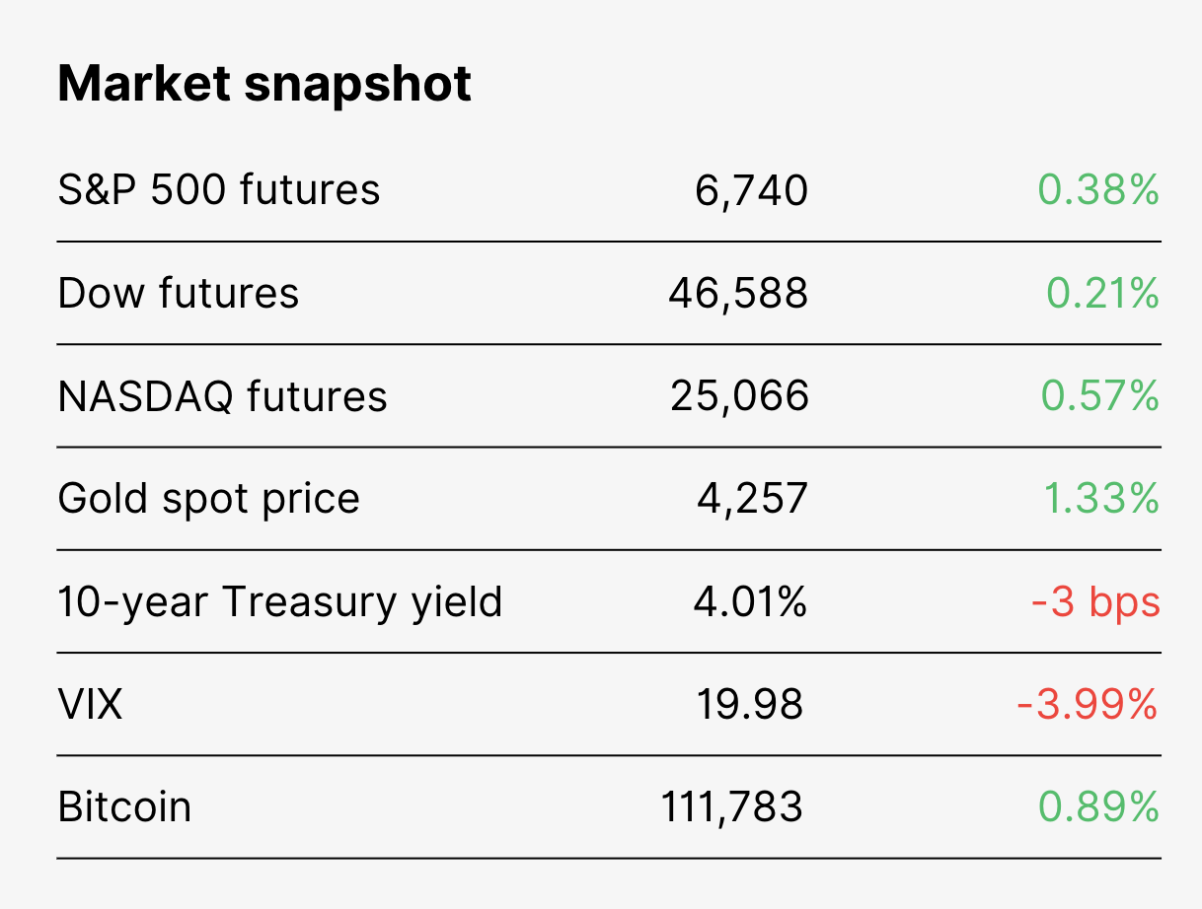Select the 10-year Treasury yield label
This screenshot has width=1202, height=909.
(x=280, y=601)
